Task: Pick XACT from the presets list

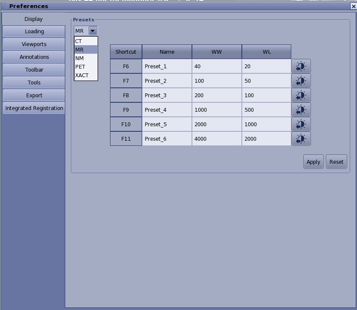Action: [82, 75]
